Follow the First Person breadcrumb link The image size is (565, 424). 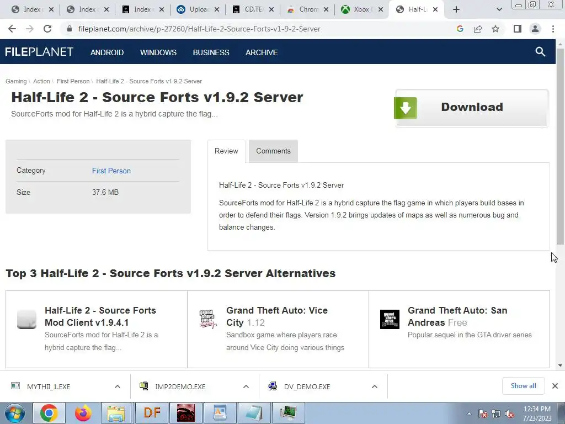tap(73, 82)
